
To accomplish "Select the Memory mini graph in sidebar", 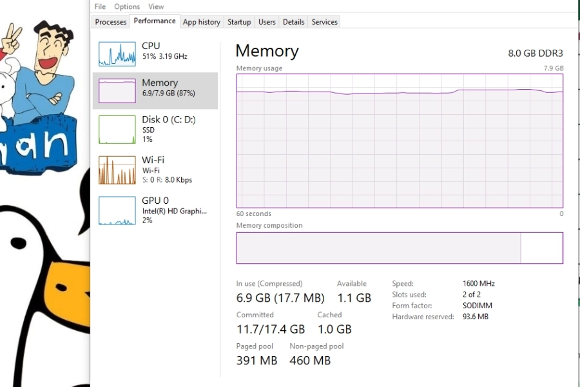I will (x=117, y=91).
